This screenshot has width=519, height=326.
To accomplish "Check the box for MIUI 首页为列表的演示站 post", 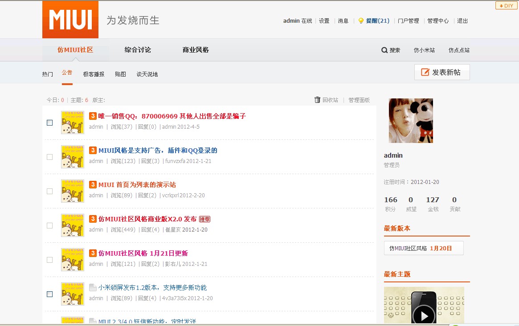I will click(49, 192).
